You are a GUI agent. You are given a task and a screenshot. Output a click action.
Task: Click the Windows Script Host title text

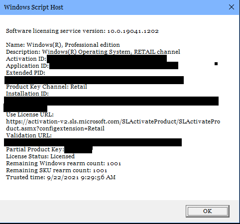(x=34, y=7)
